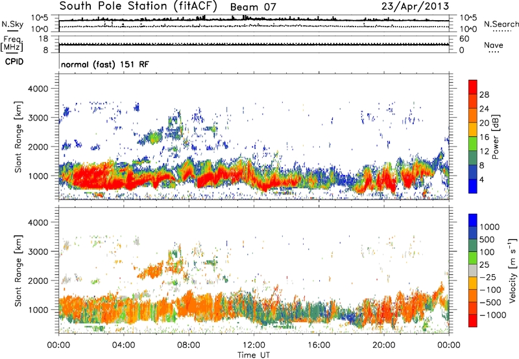Click the leftmost '00:00' time label
The image size is (519, 359).
[58, 345]
